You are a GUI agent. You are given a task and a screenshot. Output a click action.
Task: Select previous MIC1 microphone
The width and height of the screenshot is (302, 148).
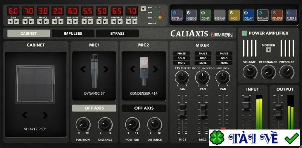(x=83, y=69)
